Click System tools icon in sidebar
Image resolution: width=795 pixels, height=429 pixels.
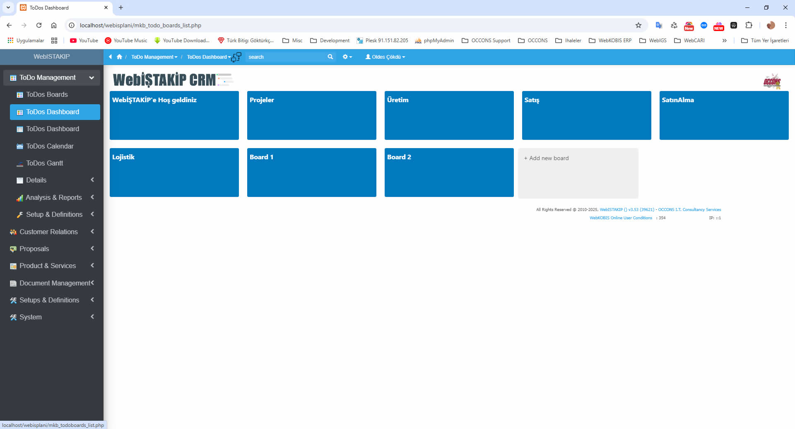(13, 317)
